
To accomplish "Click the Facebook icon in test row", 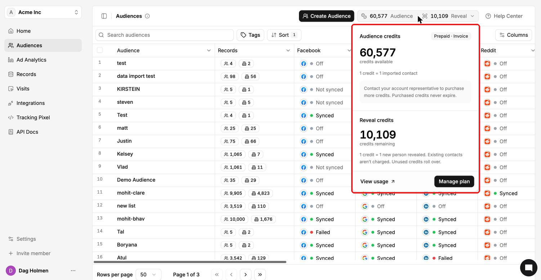I will (304, 63).
